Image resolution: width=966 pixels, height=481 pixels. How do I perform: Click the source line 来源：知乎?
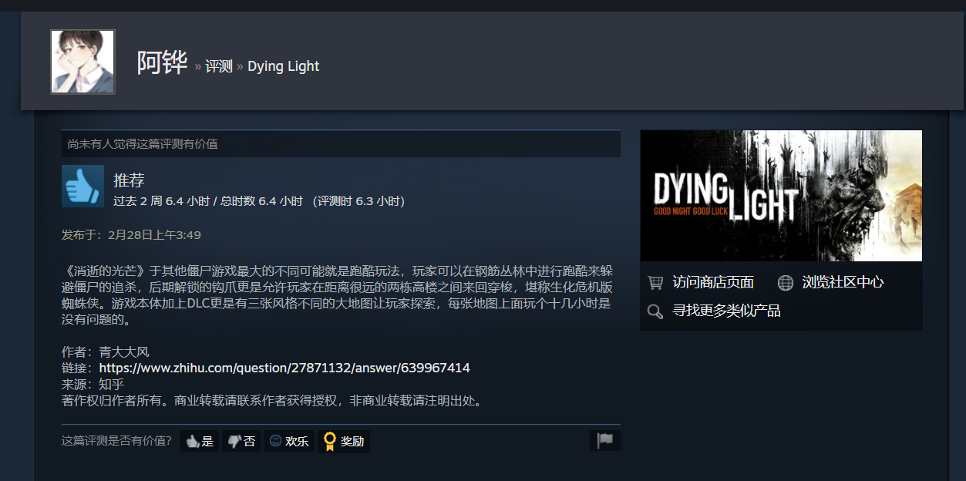(x=93, y=384)
